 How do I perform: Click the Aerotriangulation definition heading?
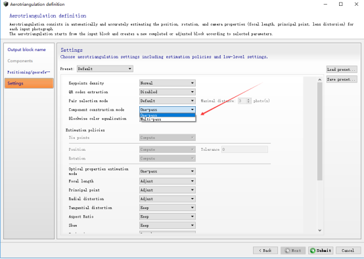pyautogui.click(x=48, y=16)
